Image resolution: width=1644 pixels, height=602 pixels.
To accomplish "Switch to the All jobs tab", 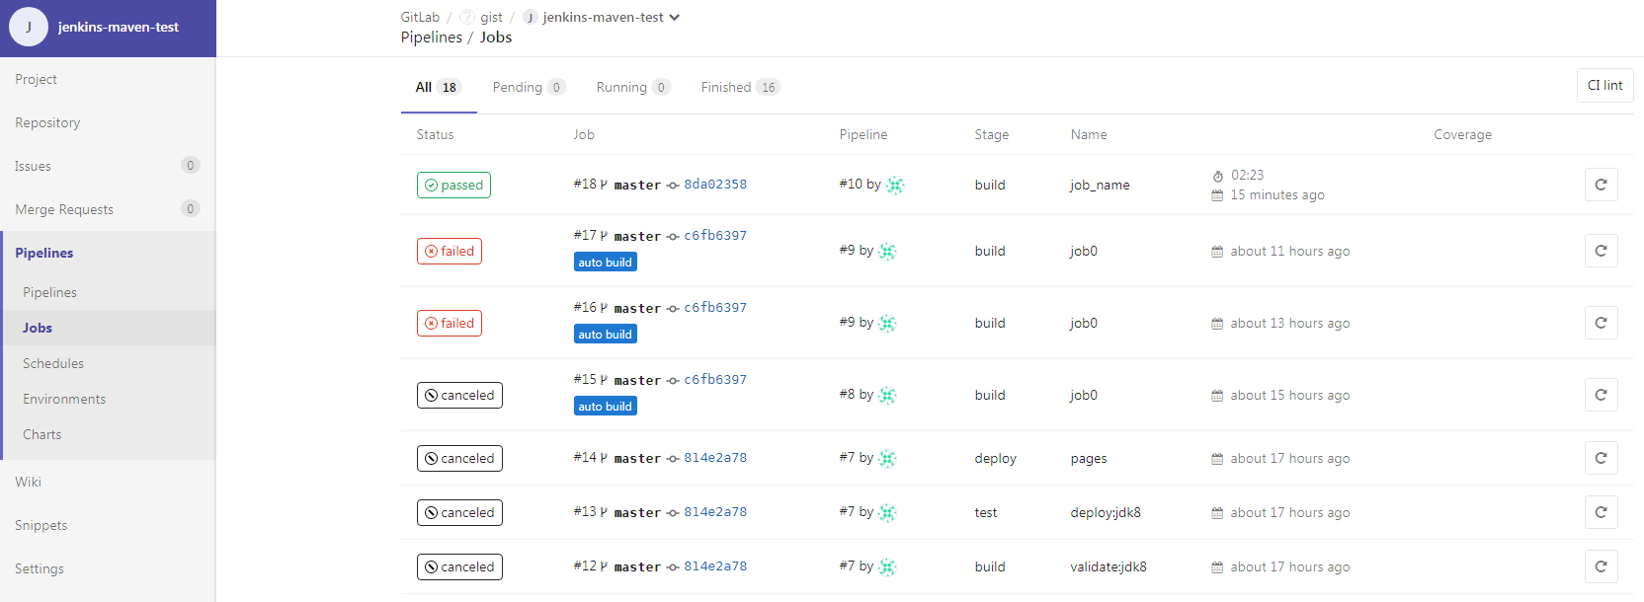I will 439,87.
